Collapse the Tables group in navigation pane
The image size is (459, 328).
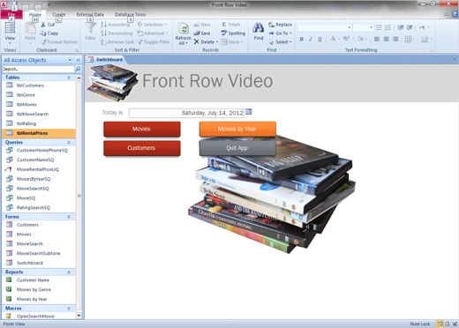(x=69, y=78)
